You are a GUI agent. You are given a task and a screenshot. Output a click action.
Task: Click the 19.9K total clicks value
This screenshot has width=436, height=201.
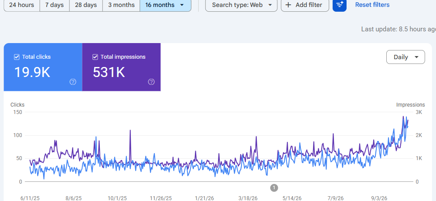click(x=32, y=72)
